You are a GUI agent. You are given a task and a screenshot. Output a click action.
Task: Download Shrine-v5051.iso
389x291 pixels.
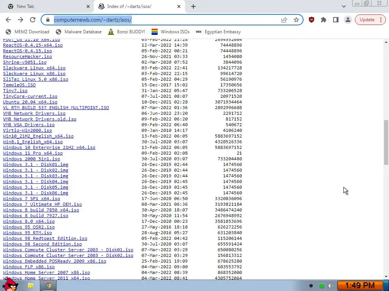click(x=25, y=62)
